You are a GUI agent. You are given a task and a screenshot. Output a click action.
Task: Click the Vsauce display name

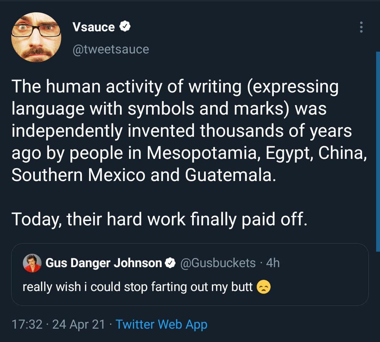tap(94, 27)
